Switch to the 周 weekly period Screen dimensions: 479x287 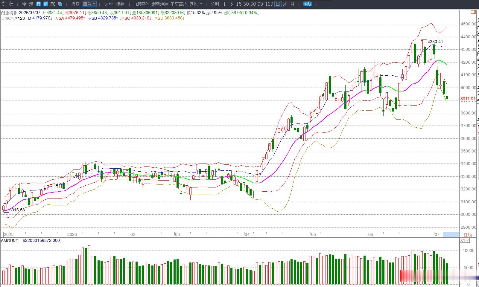coord(285,4)
